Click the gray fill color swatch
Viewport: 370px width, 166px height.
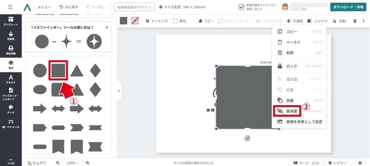coord(124,21)
